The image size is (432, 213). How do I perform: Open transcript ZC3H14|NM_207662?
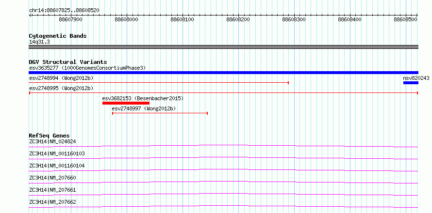pos(52,202)
